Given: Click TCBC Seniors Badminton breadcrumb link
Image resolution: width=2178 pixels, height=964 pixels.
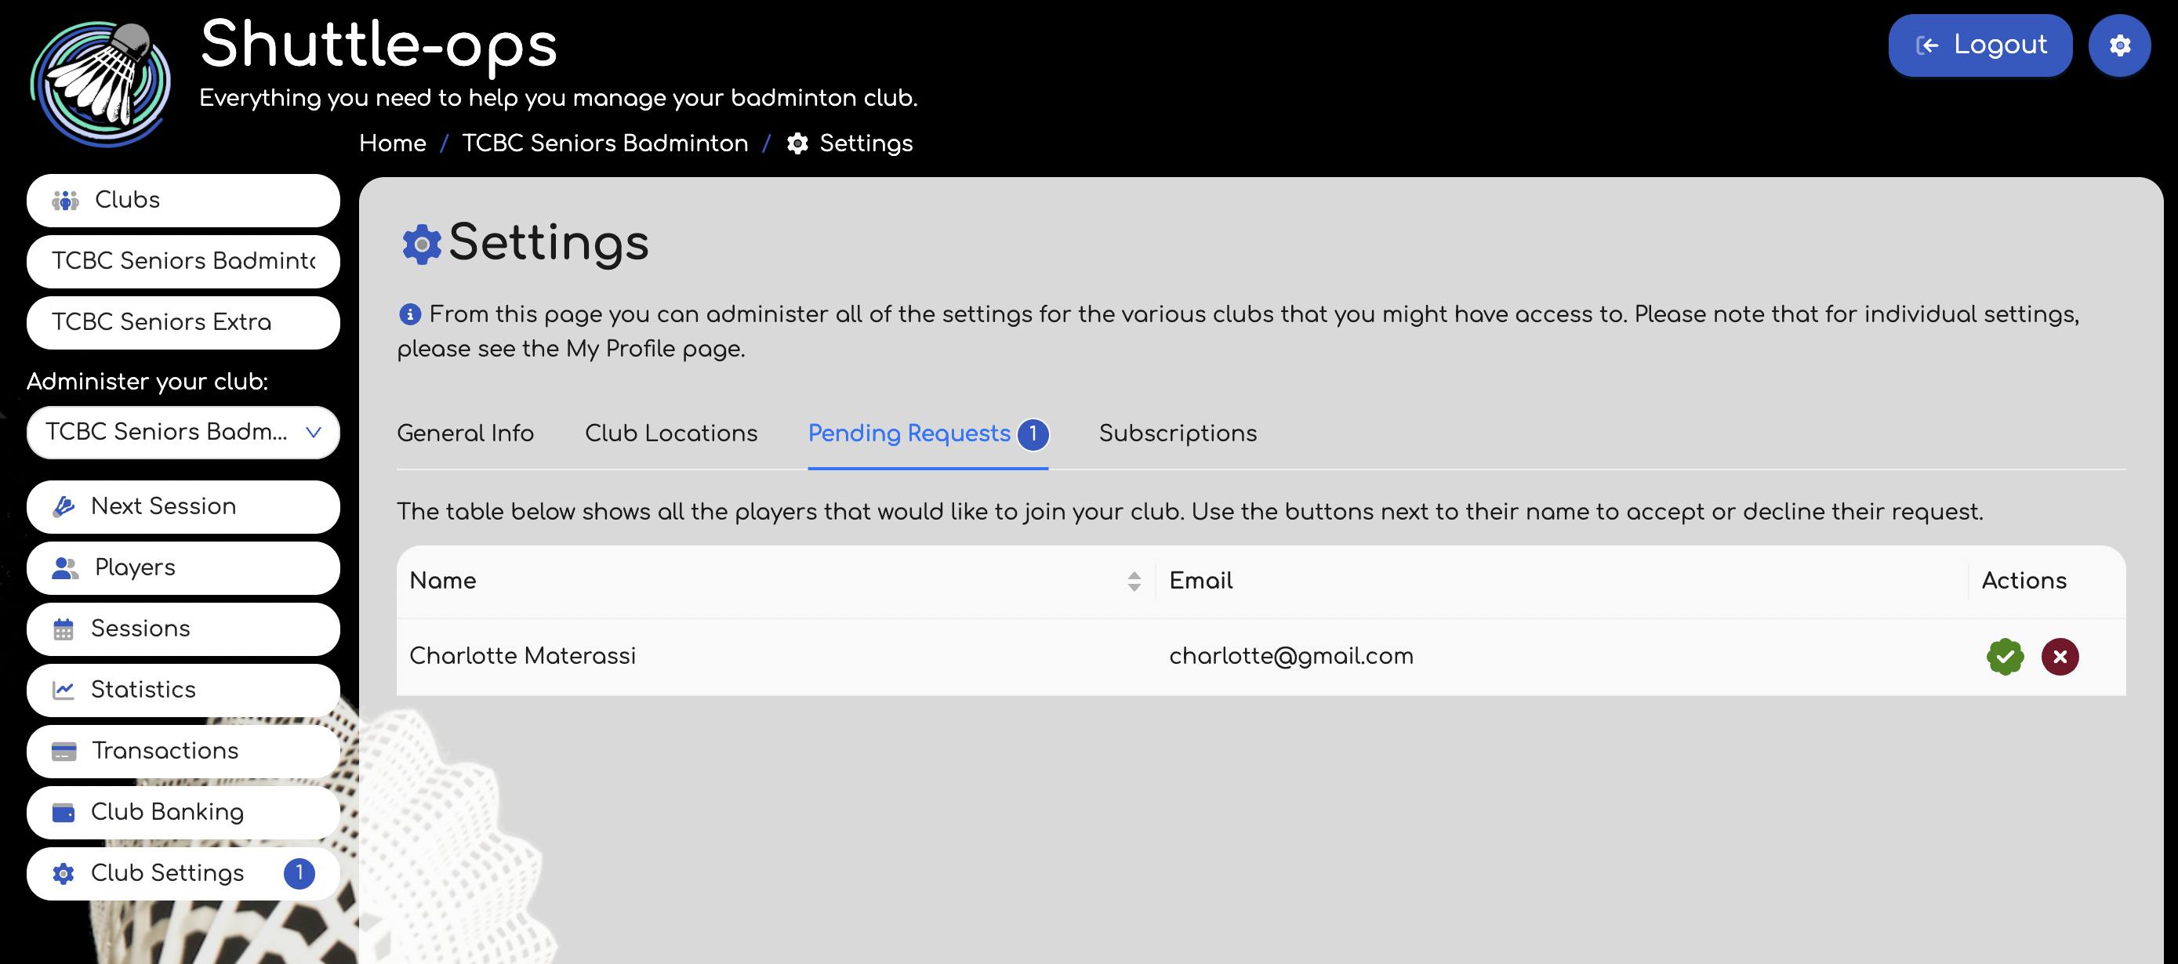Looking at the screenshot, I should [604, 143].
